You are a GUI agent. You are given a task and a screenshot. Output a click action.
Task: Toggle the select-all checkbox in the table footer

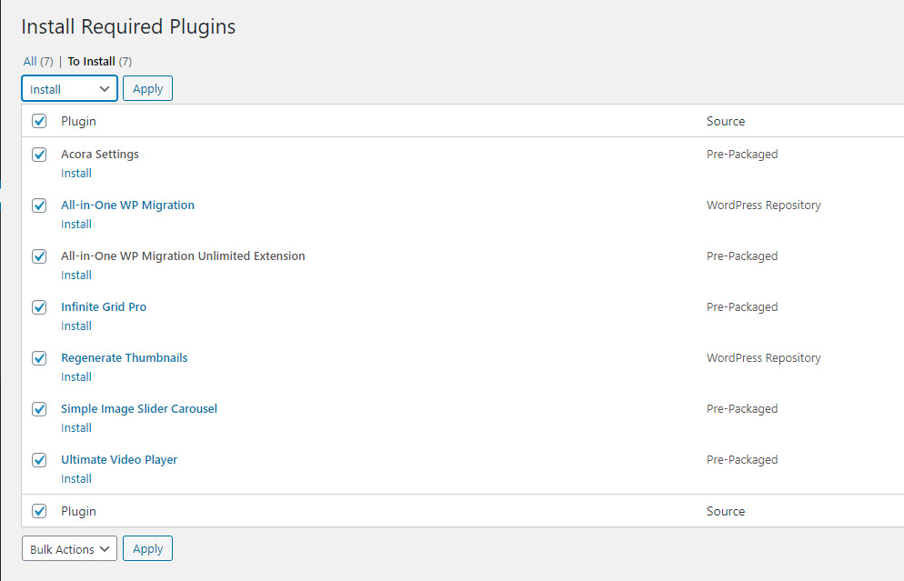click(39, 511)
